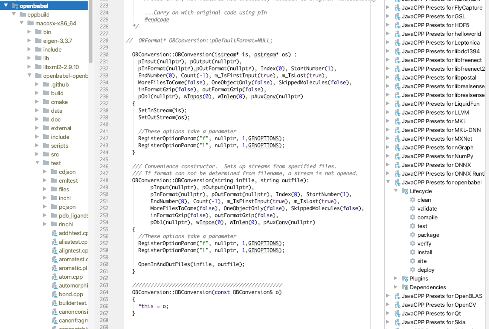Screen dimensions: 489x329
Task: Select JavaCPP Presets for NumPy
Action: [437, 156]
